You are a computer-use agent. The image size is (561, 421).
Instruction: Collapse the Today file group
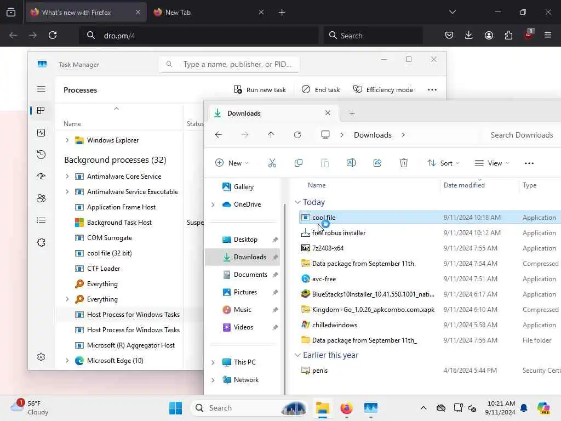pos(297,202)
